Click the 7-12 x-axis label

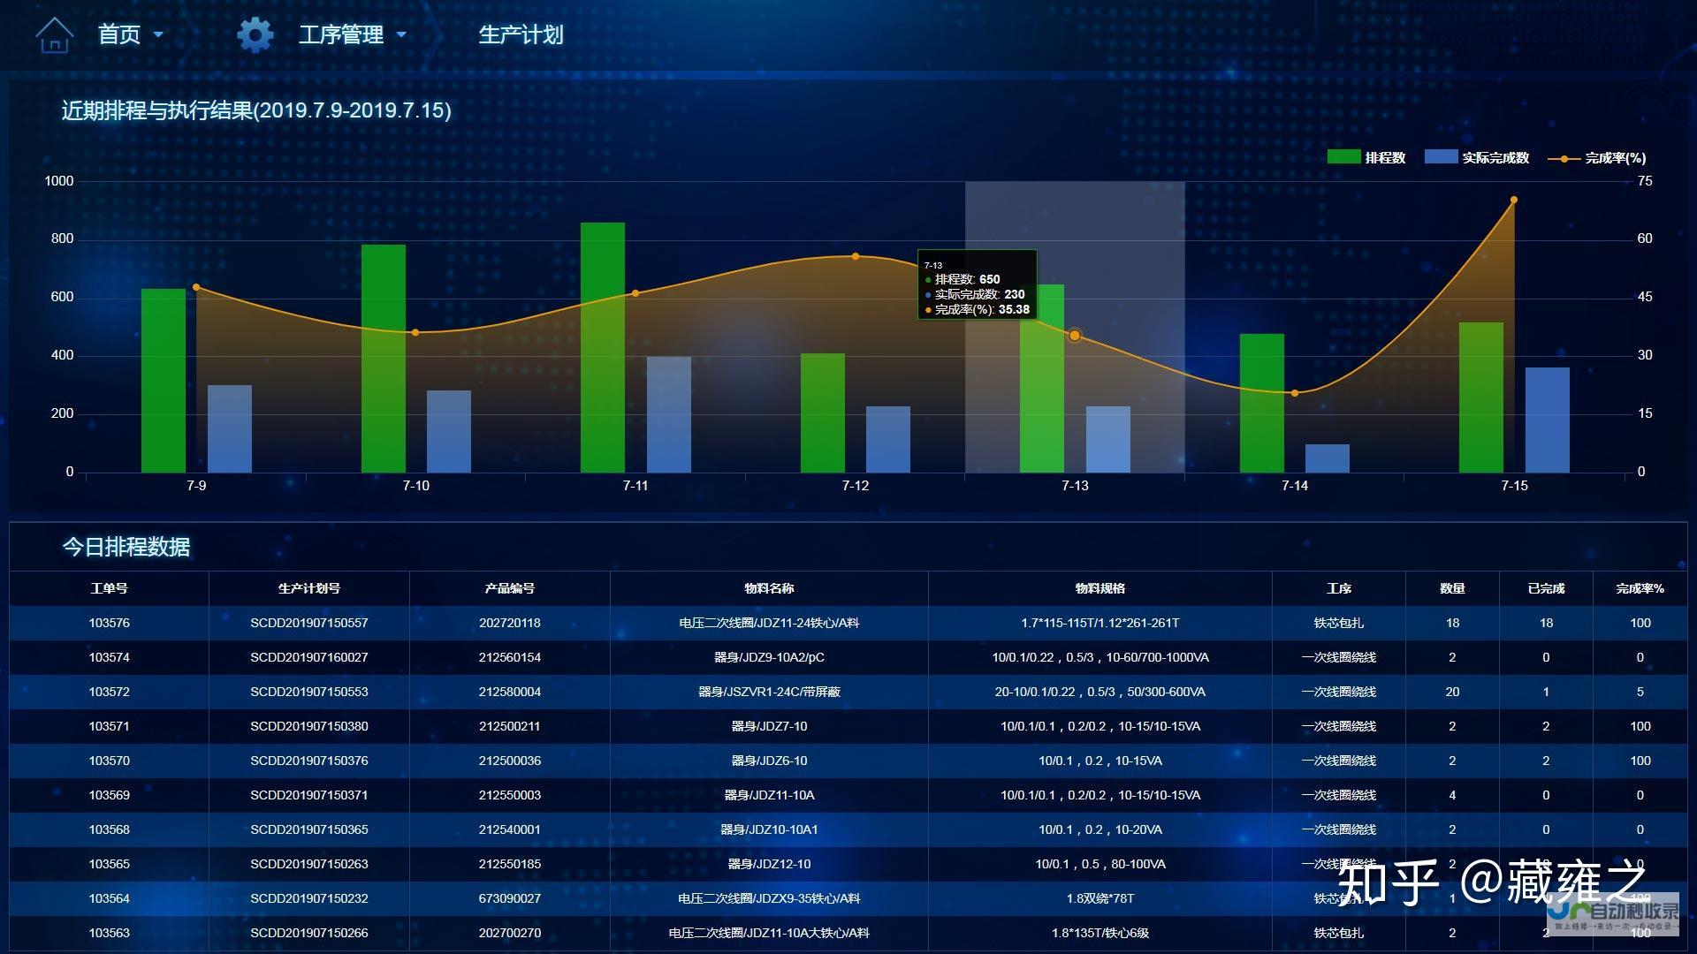[856, 486]
